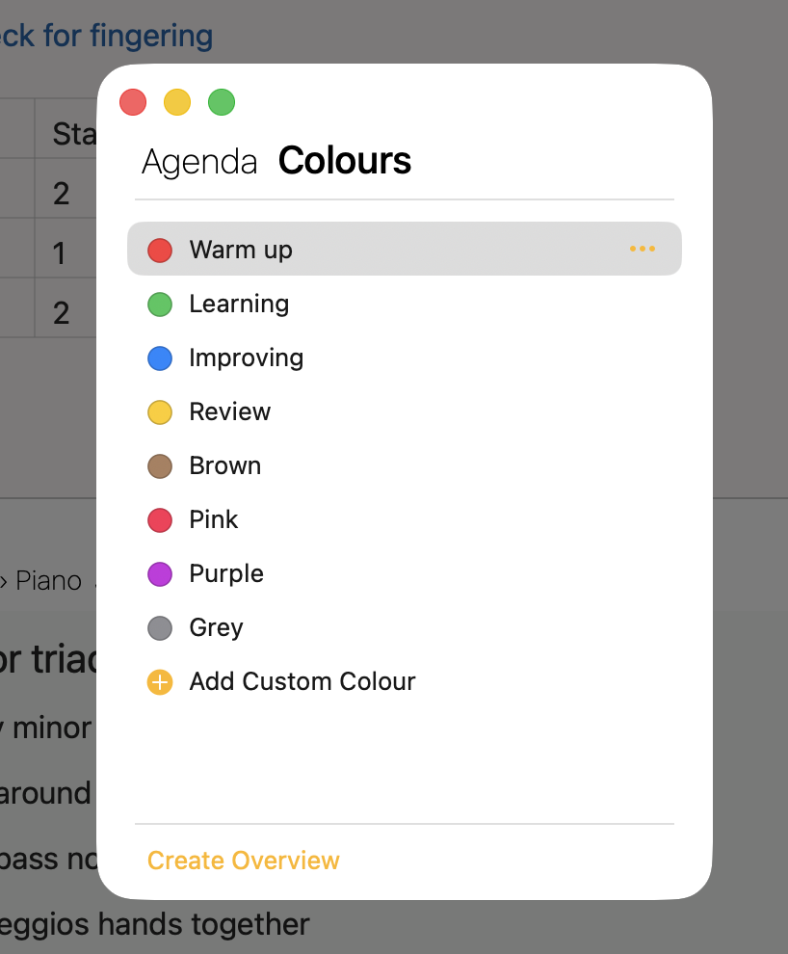Image resolution: width=788 pixels, height=954 pixels.
Task: Click the green zoom window button
Action: (x=222, y=102)
